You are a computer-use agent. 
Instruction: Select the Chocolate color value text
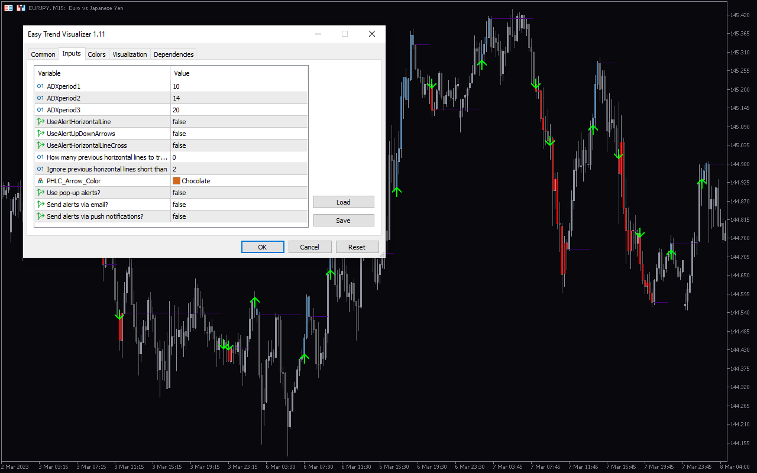click(196, 181)
